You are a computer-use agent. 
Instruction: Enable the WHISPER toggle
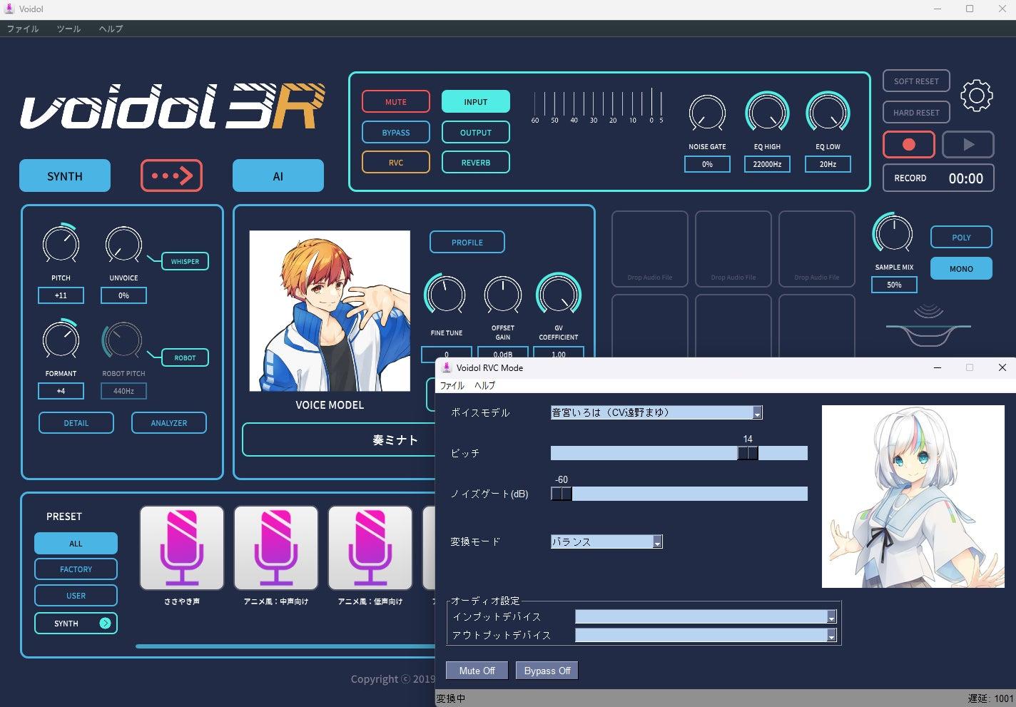185,262
